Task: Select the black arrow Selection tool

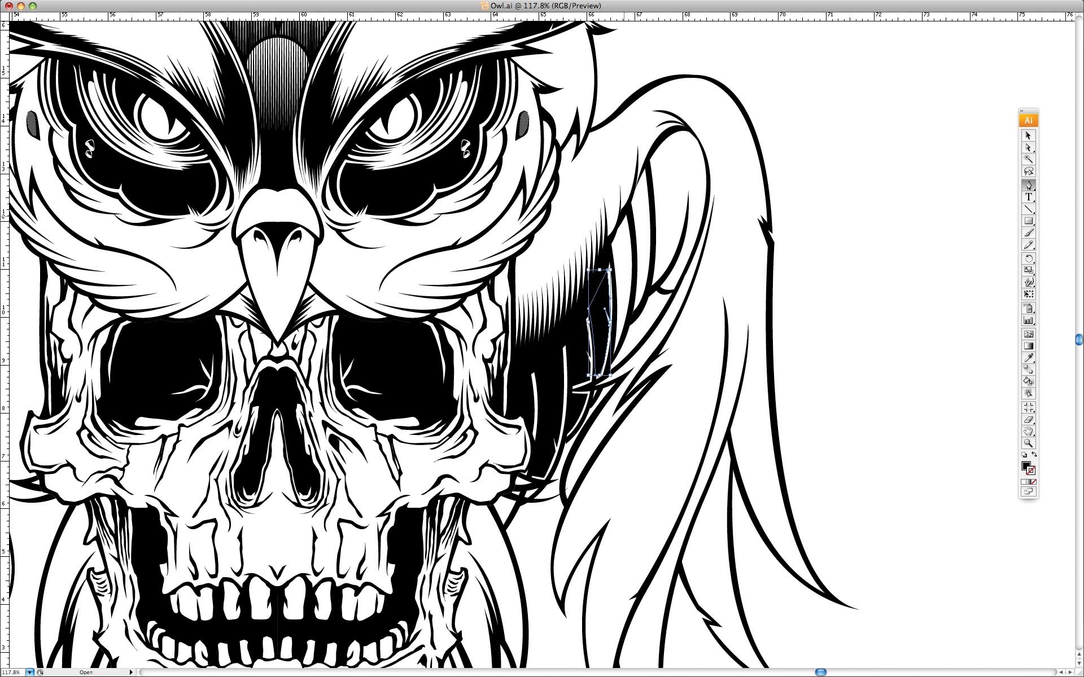Action: coord(1028,135)
